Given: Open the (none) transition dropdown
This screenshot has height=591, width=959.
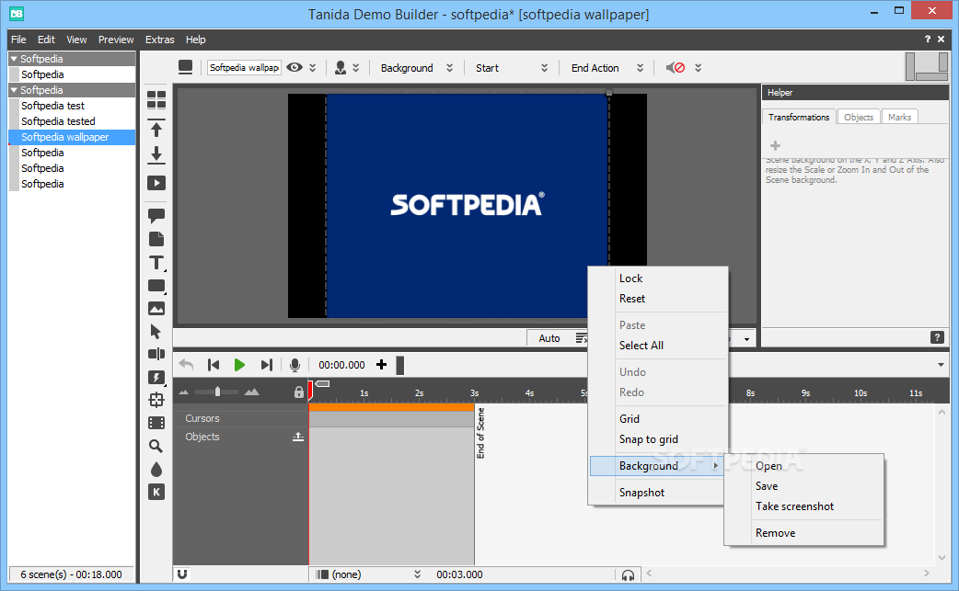Looking at the screenshot, I should pos(369,574).
